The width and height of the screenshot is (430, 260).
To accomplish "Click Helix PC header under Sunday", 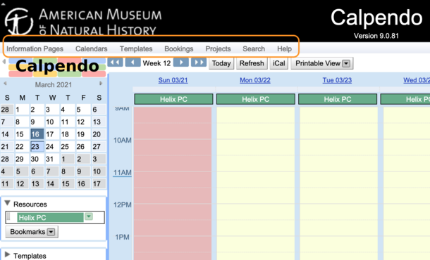I will coord(173,99).
